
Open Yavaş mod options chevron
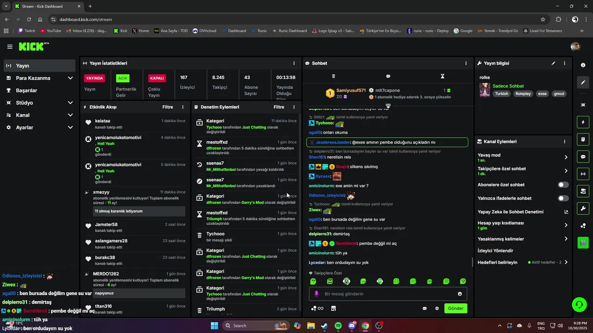(x=566, y=157)
